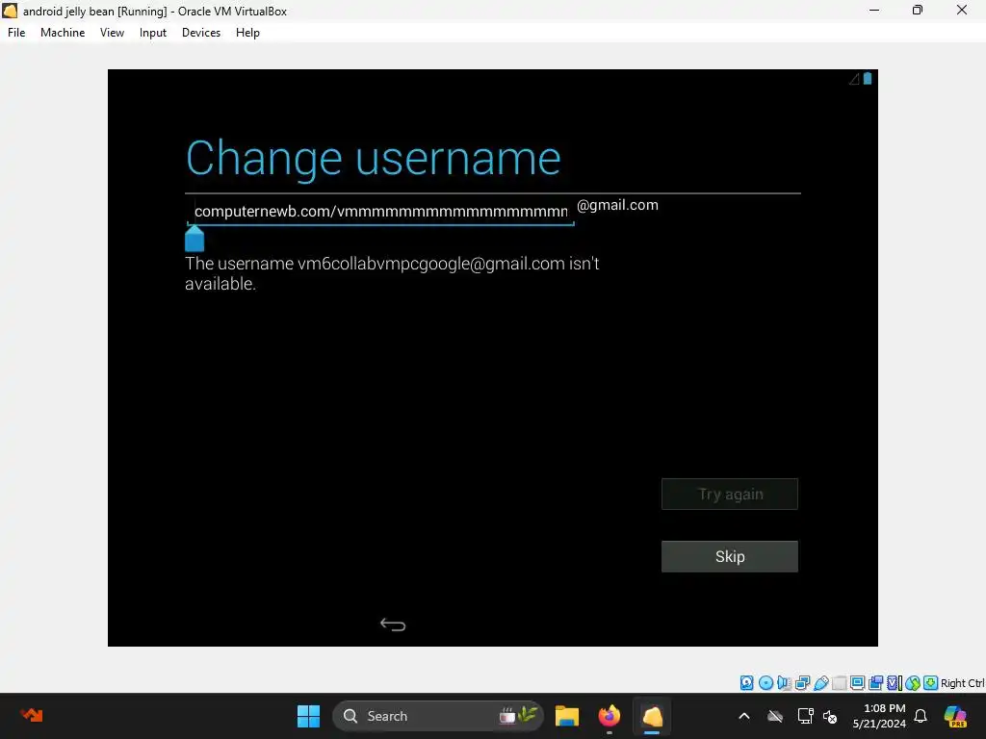Image resolution: width=986 pixels, height=739 pixels.
Task: Click the cloud sync tray icon
Action: [775, 716]
